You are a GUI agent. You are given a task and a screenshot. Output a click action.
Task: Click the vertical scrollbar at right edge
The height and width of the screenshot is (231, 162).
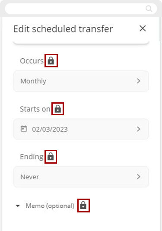[x=161, y=29]
